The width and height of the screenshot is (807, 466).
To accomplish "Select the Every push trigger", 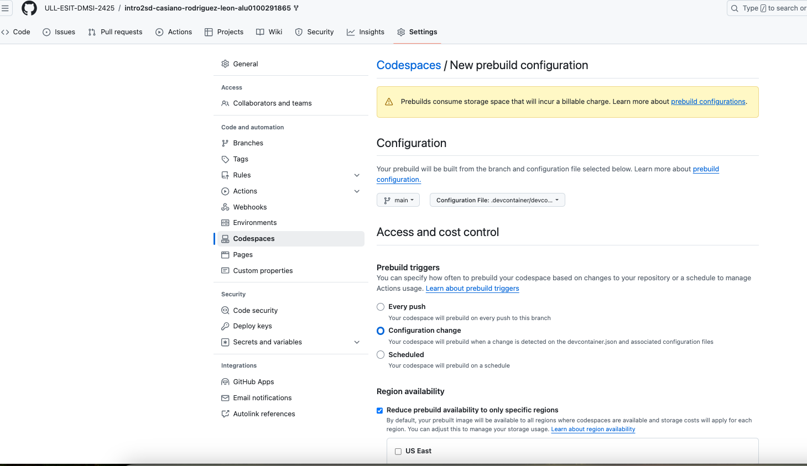I will coord(381,307).
